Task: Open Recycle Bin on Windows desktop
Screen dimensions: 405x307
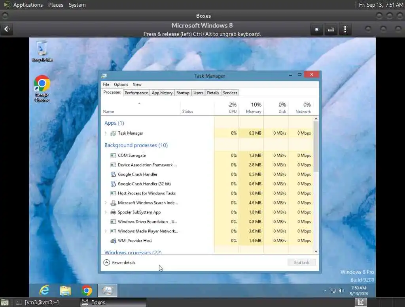Action: click(x=42, y=51)
